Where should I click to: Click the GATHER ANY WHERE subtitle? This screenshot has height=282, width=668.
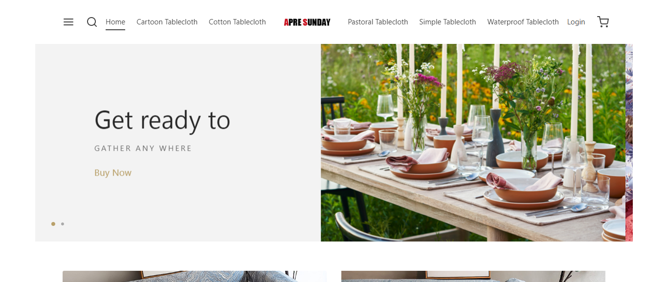(143, 148)
